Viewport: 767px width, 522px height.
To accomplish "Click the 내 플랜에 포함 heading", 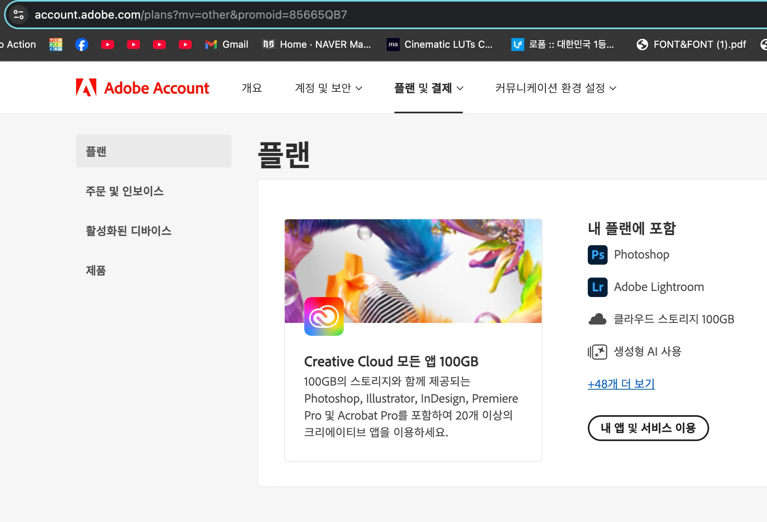I will (632, 229).
